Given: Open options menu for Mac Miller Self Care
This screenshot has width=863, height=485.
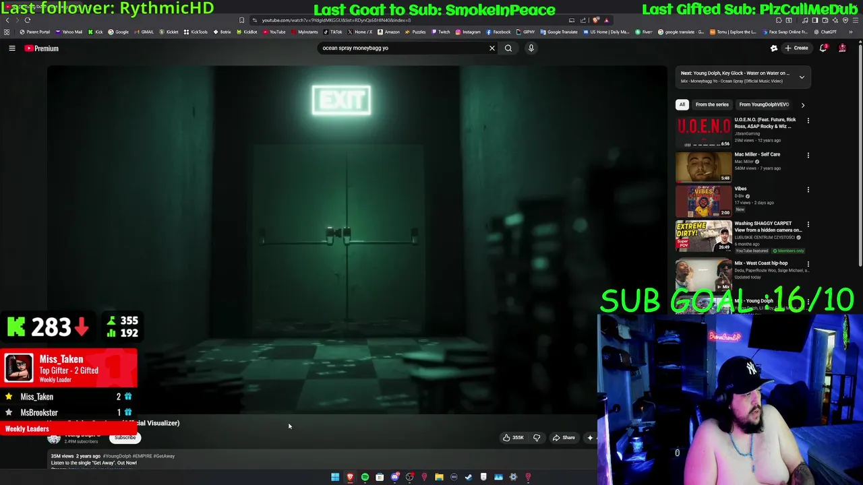Looking at the screenshot, I should click(x=808, y=155).
